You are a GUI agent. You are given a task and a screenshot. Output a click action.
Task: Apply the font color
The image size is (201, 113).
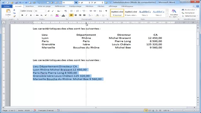[63, 15]
